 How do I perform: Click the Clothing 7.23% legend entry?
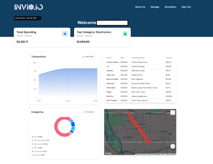[x=38, y=155]
